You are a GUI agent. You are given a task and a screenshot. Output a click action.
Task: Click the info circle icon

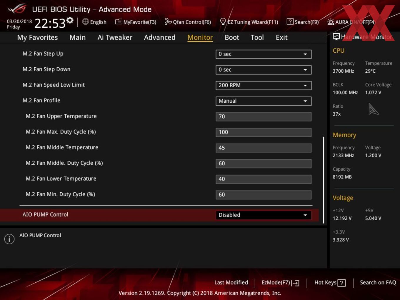pos(9,239)
